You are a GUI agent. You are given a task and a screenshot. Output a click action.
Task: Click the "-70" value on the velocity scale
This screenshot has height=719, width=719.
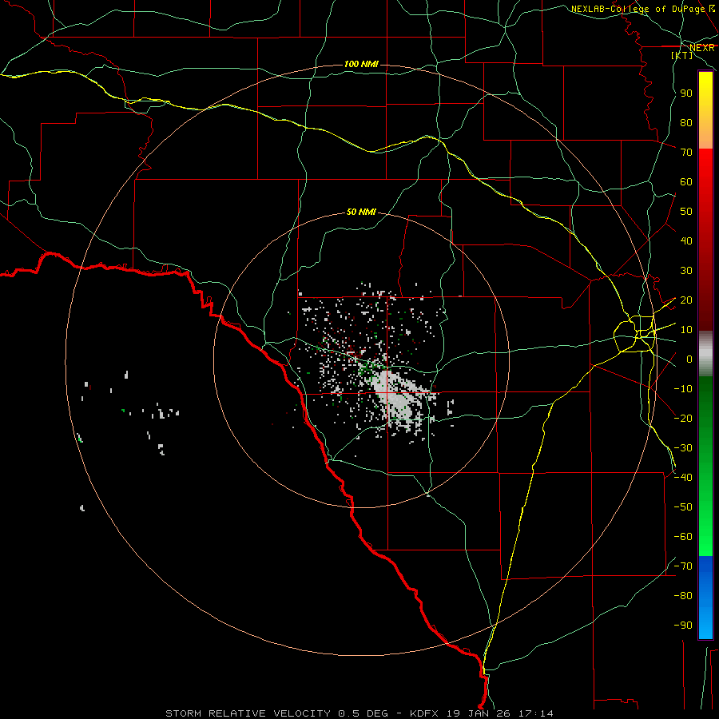point(683,566)
